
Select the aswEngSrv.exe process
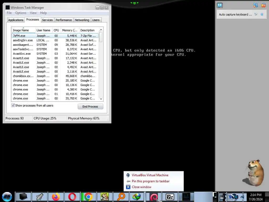(55, 40)
